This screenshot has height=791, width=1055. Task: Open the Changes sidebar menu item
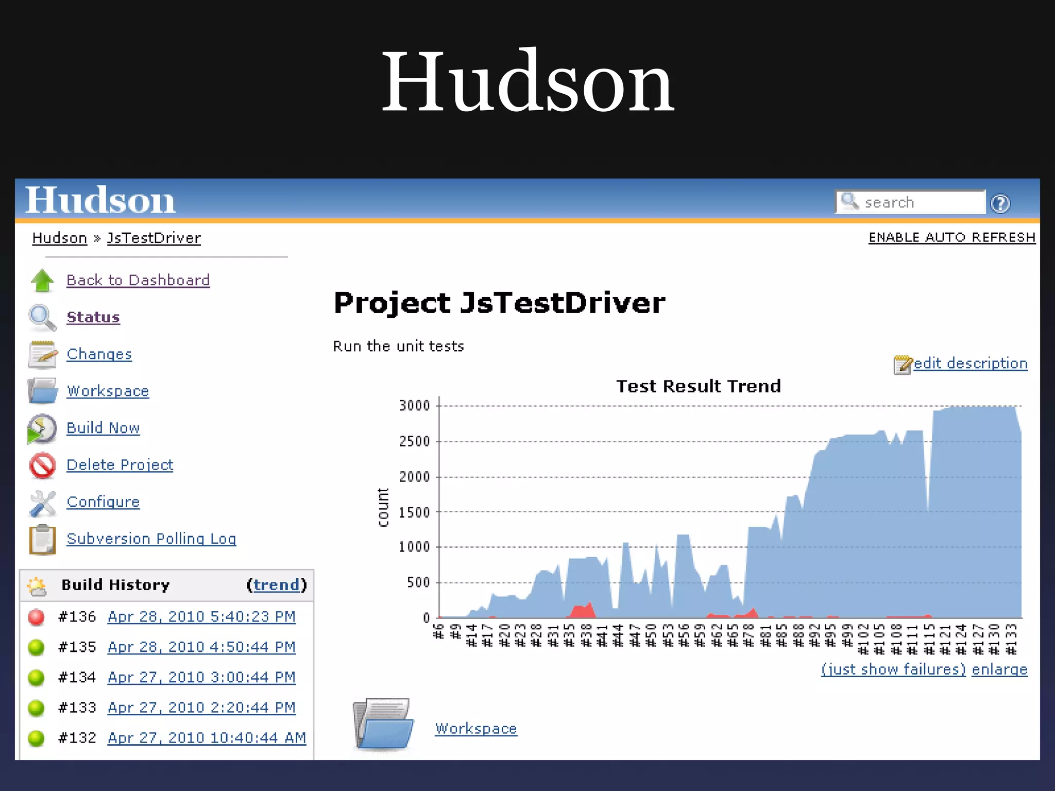[x=99, y=354]
